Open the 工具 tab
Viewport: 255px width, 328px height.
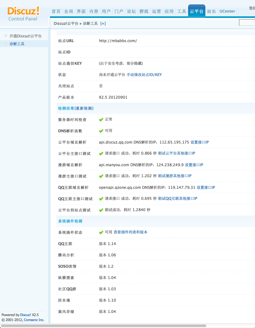[182, 11]
